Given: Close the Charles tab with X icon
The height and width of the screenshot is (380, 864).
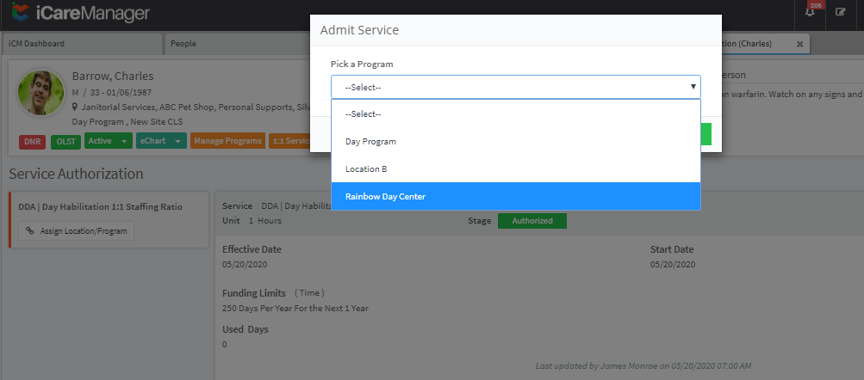Looking at the screenshot, I should (800, 44).
